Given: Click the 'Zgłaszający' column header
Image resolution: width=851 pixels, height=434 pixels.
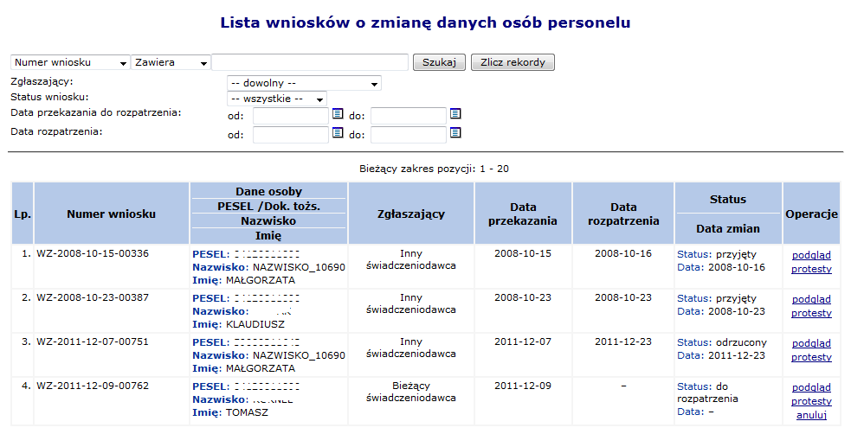Looking at the screenshot, I should [411, 214].
